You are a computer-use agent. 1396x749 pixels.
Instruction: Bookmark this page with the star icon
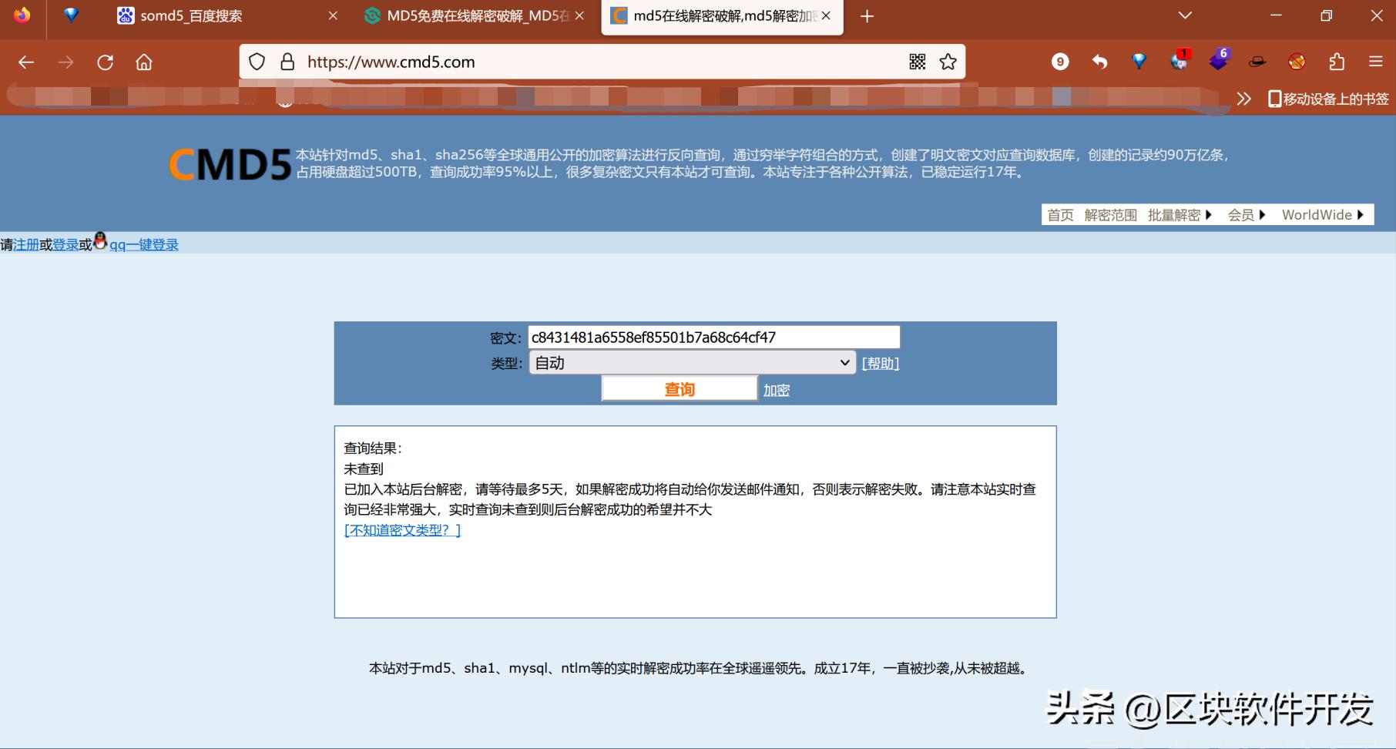pos(948,62)
